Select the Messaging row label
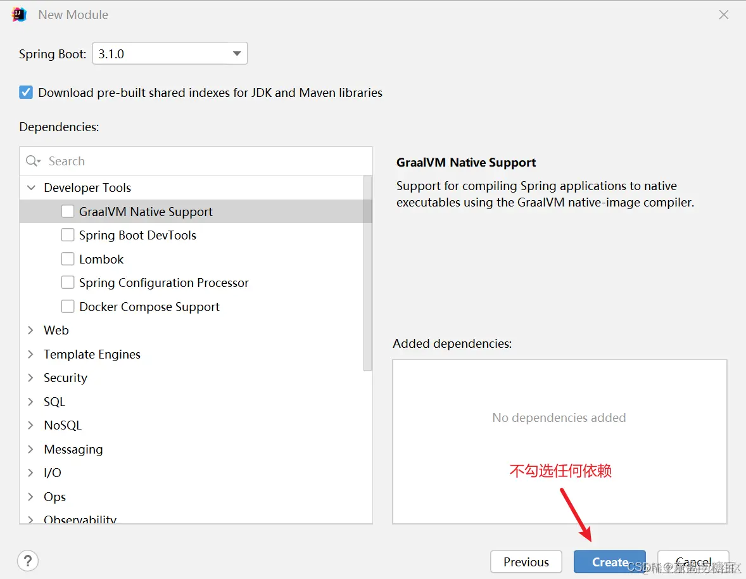Screen dimensions: 746x579 pyautogui.click(x=73, y=449)
